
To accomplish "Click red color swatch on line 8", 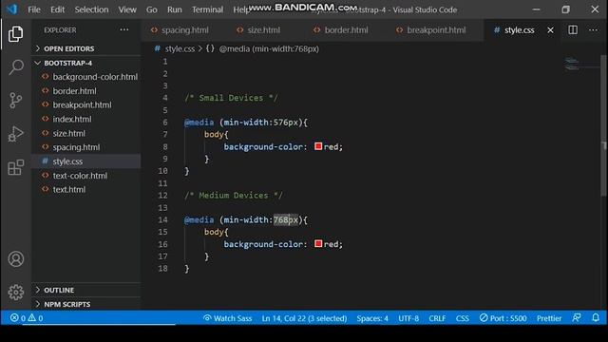I will 318,146.
